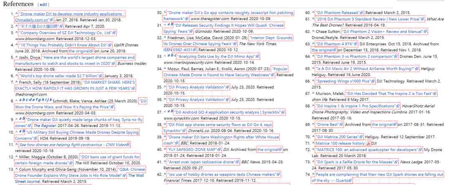This screenshot has width=451, height=185.
Task: Open "Isis use of hobby drones as weapons" link
Action: [x=224, y=175]
